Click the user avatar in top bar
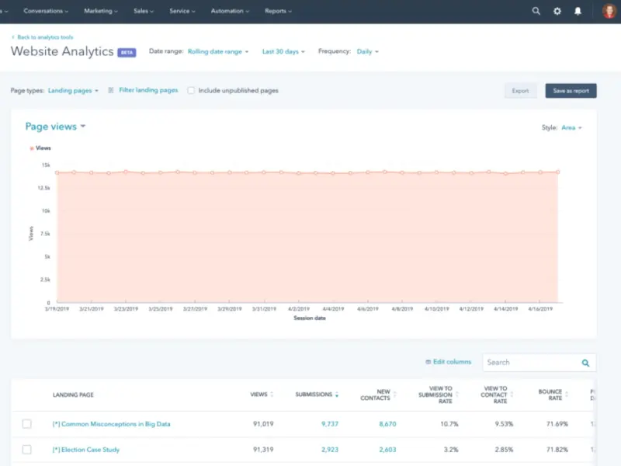This screenshot has width=621, height=466. point(609,12)
